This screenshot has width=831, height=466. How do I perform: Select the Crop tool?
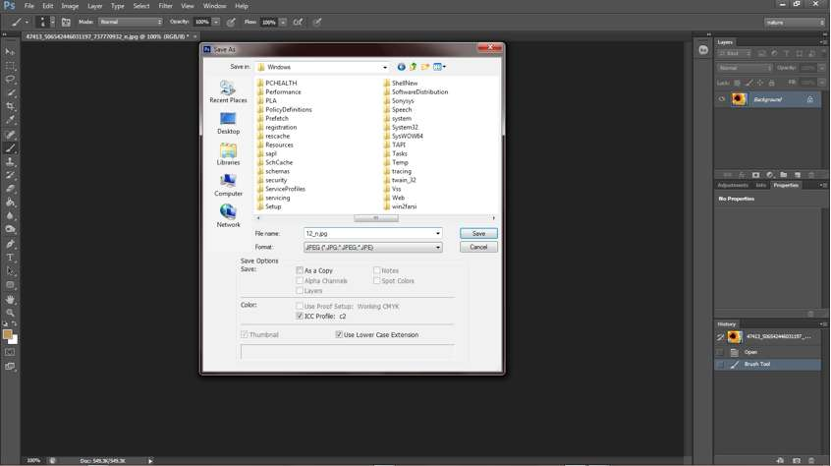click(10, 106)
